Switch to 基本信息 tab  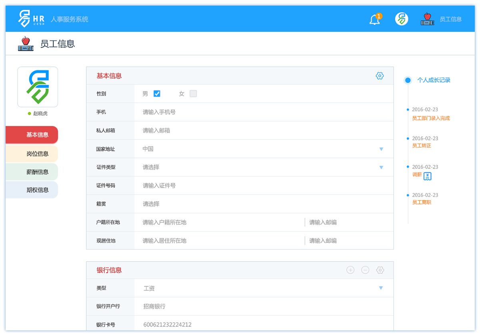click(32, 135)
